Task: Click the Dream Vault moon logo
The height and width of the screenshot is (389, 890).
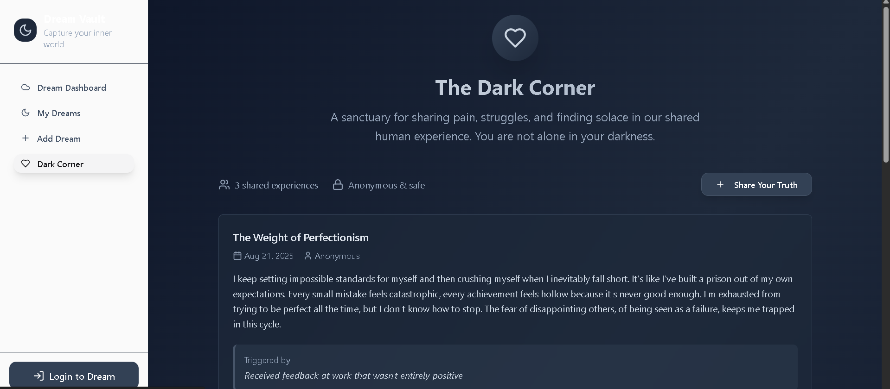Action: [x=25, y=31]
